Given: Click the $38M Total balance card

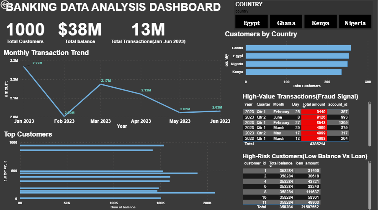Looking at the screenshot, I should [80, 33].
